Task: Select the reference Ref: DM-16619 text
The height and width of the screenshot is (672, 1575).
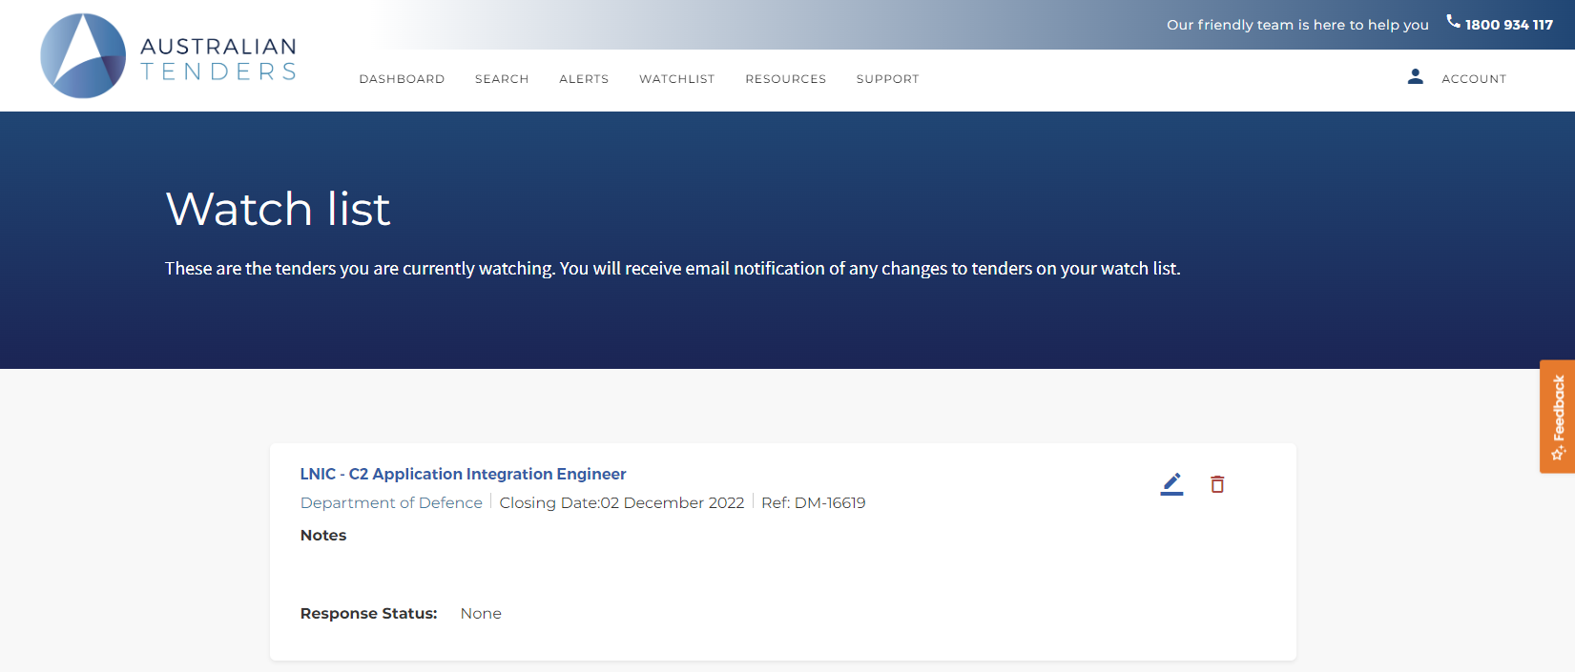Action: click(x=814, y=502)
